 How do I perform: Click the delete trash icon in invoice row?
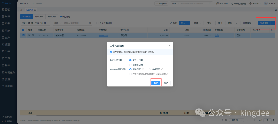coord(33,35)
